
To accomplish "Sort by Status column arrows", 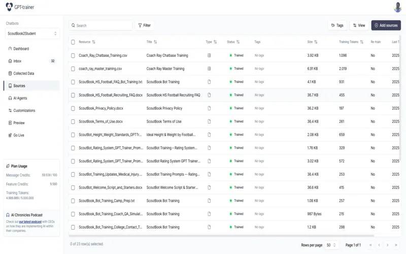I will tap(238, 42).
